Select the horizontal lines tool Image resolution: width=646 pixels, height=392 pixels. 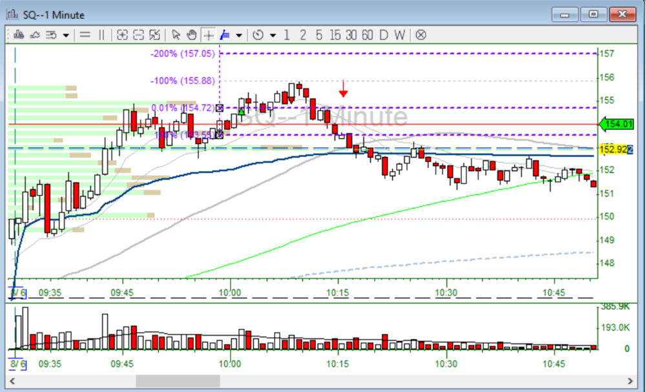[x=85, y=35]
